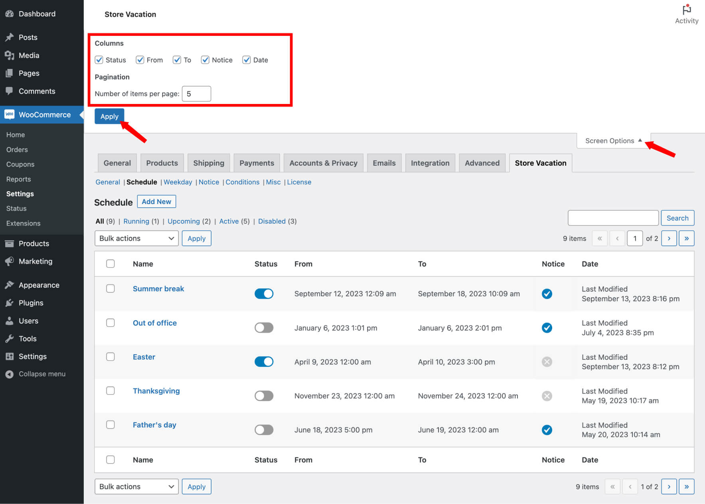This screenshot has height=504, width=705.
Task: Open the Integration tab
Action: (x=430, y=163)
